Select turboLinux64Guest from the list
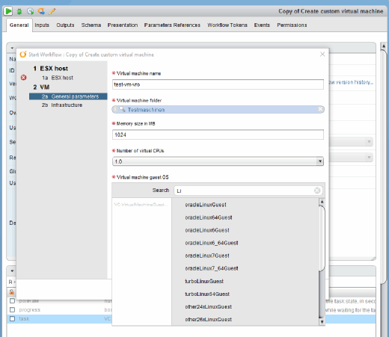Image resolution: width=389 pixels, height=337 pixels. click(207, 294)
